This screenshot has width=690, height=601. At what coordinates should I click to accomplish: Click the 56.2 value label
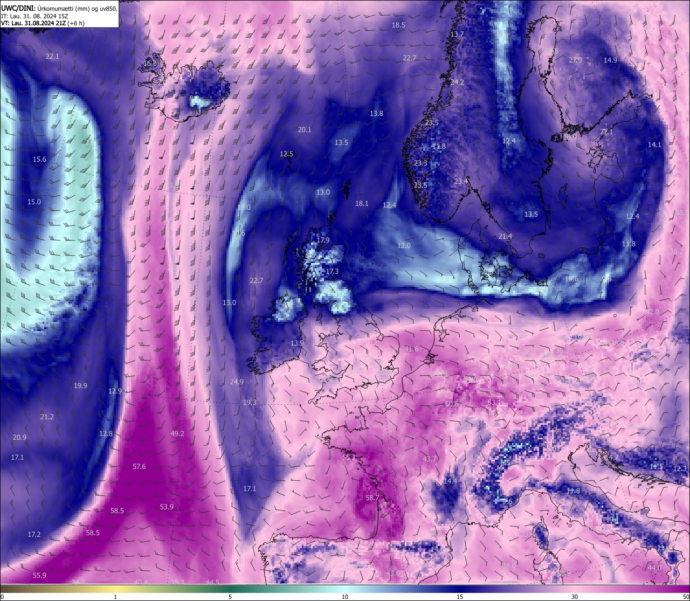point(349,458)
